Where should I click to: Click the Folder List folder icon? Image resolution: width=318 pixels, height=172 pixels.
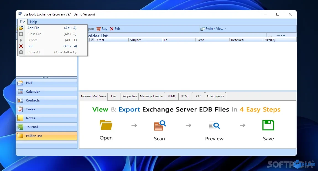point(20,136)
